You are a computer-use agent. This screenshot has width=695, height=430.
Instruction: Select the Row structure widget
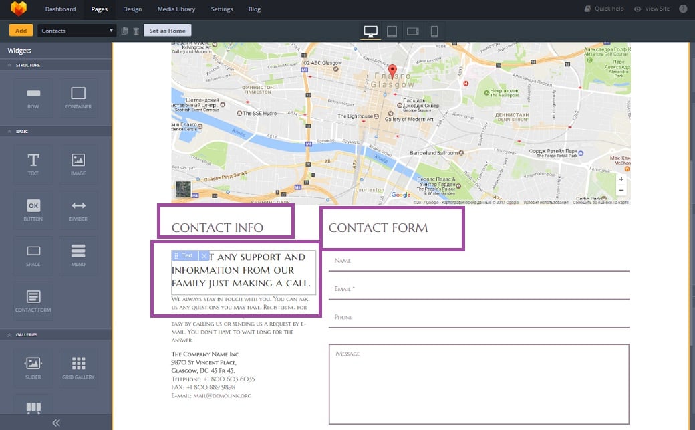tap(33, 98)
